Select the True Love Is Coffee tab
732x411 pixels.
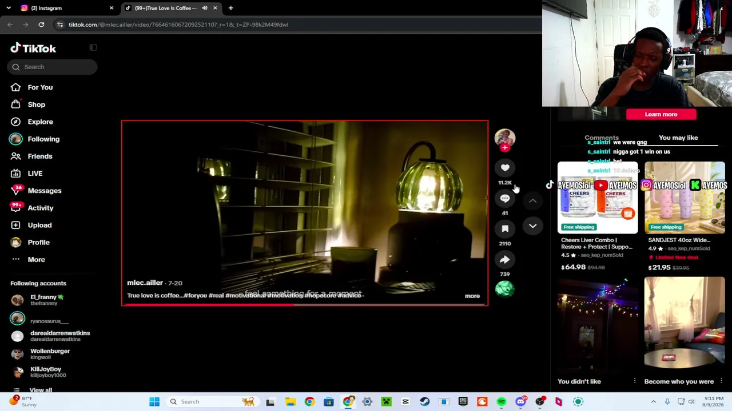tap(170, 8)
